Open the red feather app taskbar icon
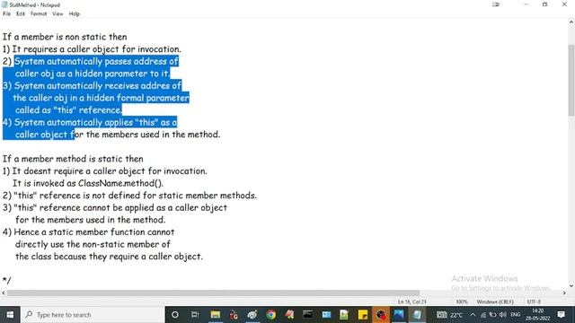 click(x=289, y=315)
